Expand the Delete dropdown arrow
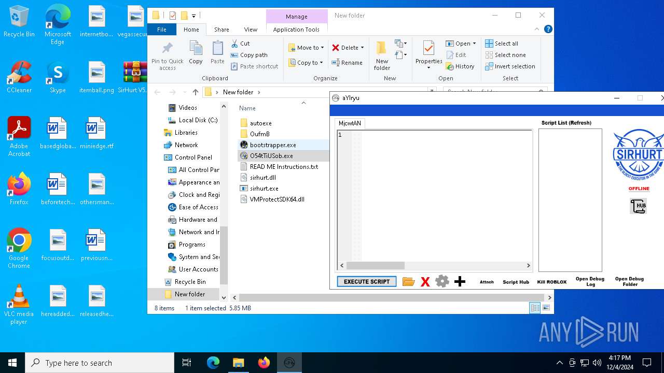The image size is (664, 373). pos(362,48)
